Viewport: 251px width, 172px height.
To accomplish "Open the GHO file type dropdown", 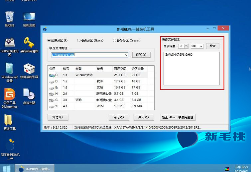I will point(201,46).
